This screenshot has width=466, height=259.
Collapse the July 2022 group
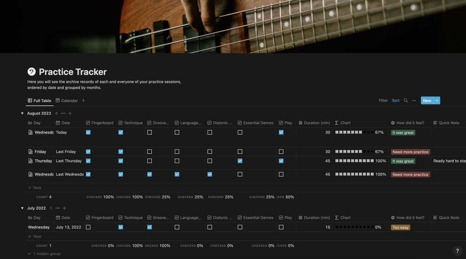coord(22,208)
